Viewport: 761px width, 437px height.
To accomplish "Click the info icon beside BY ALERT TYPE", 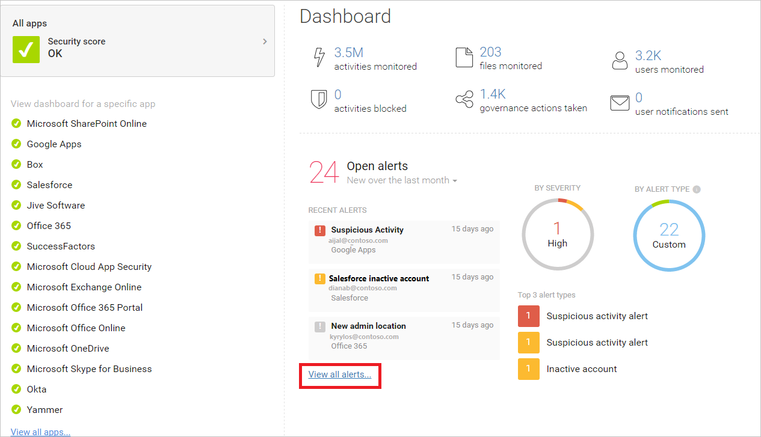I will [697, 189].
